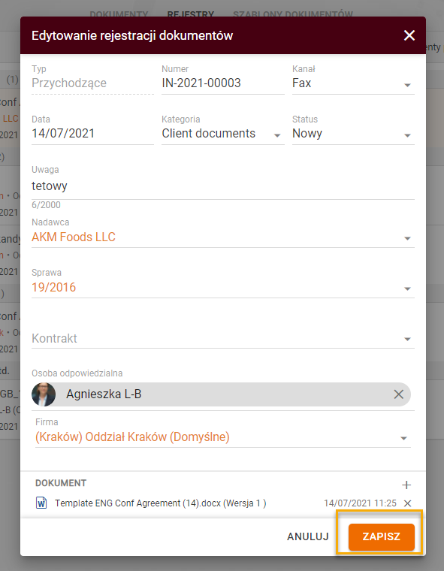Open the Sprawa 19/2016 dropdown

(x=223, y=288)
